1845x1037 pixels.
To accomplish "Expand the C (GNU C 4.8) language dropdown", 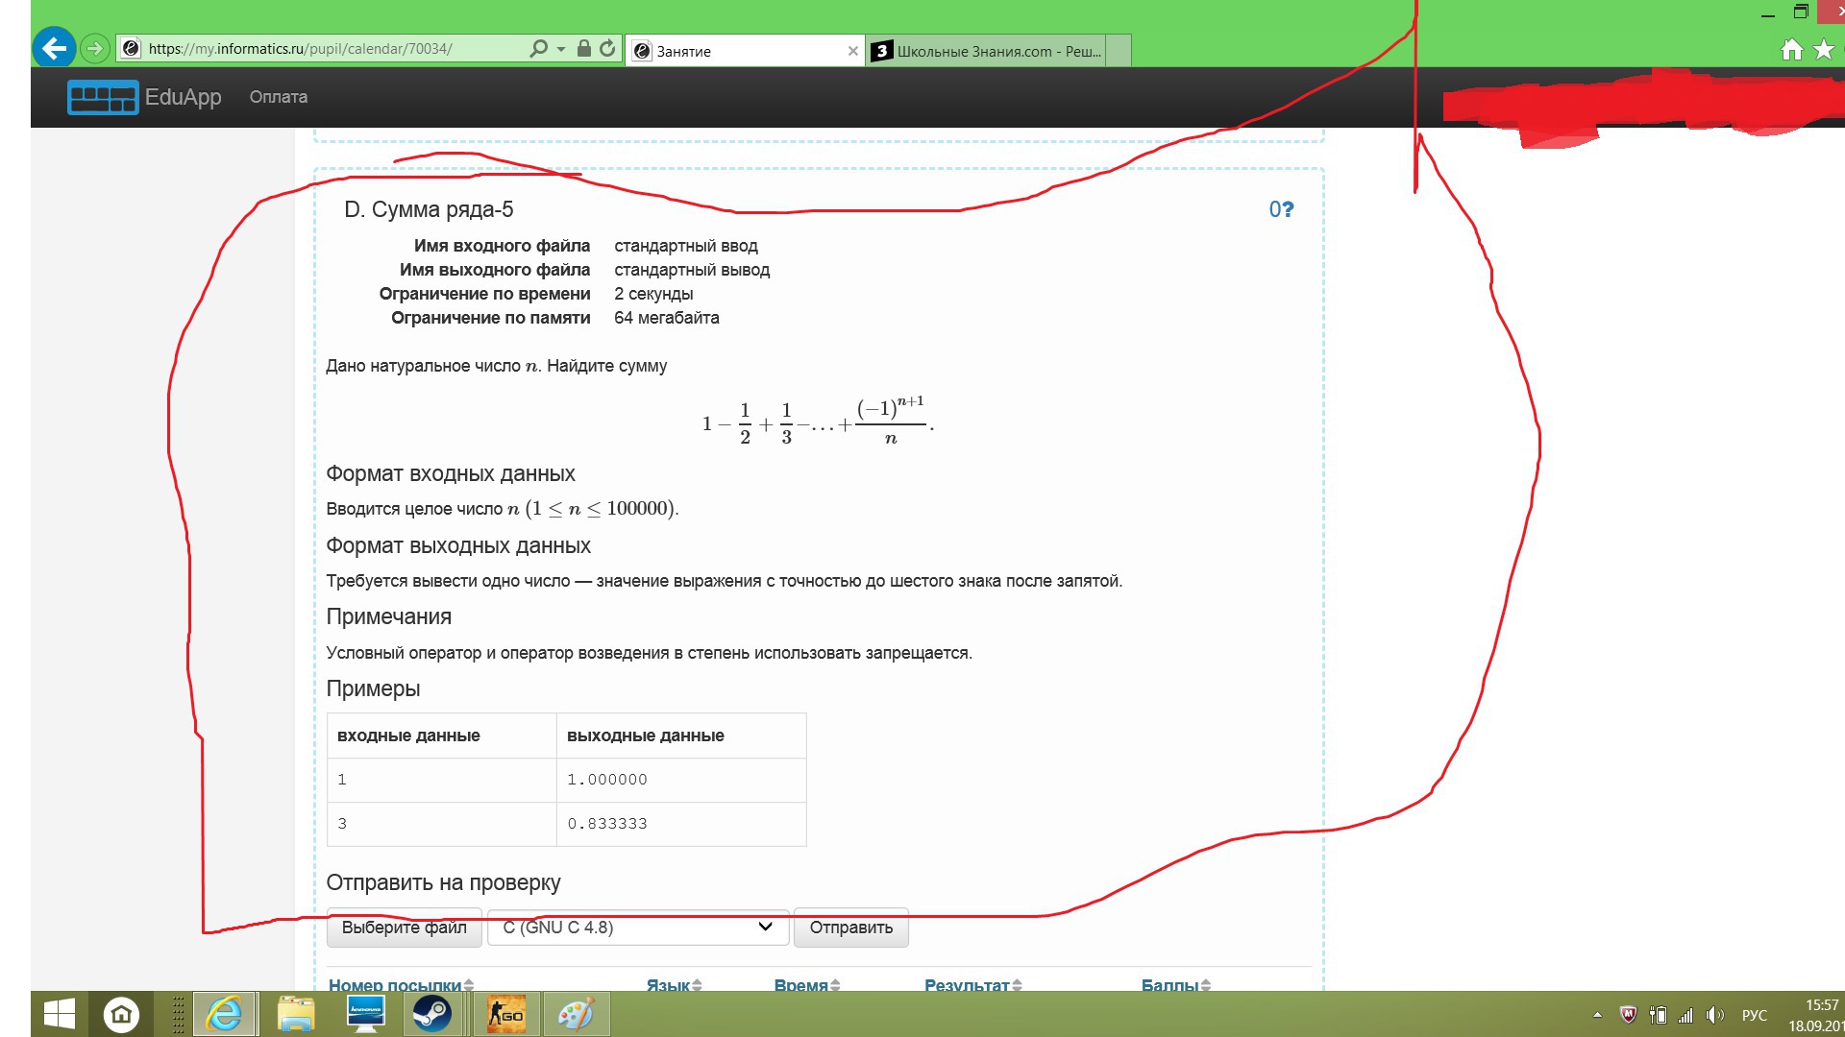I will 638,928.
